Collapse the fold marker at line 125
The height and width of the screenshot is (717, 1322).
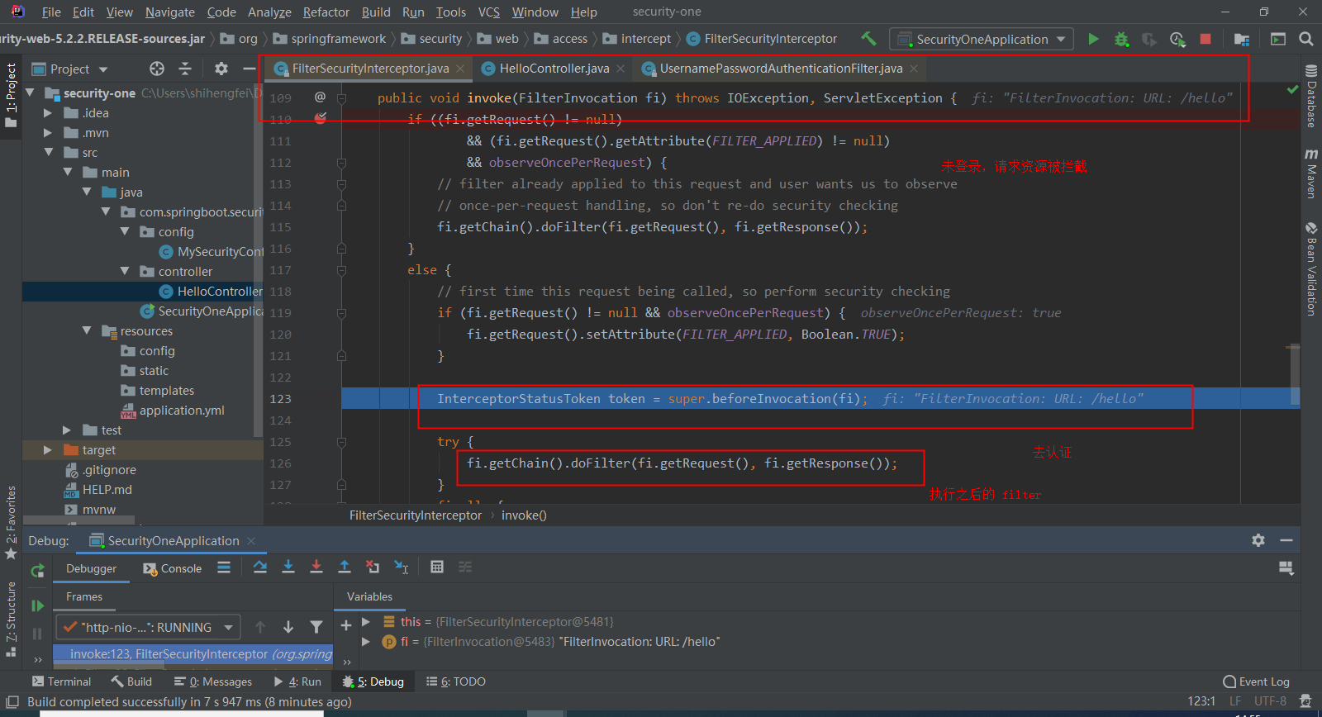[x=341, y=442]
